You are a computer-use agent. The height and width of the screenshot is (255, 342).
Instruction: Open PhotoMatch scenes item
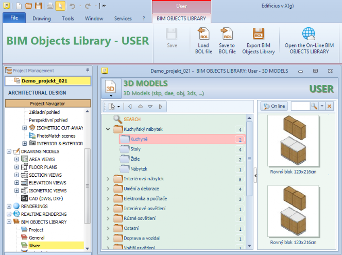pyautogui.click(x=56, y=135)
